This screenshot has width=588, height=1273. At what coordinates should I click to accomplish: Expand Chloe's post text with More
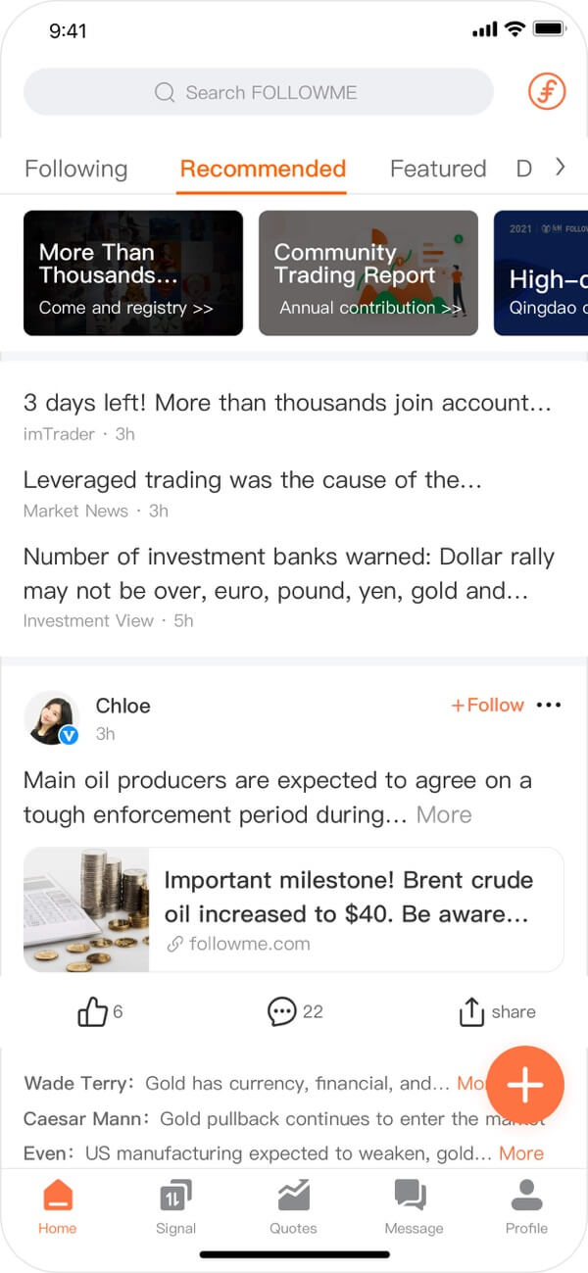[444, 814]
